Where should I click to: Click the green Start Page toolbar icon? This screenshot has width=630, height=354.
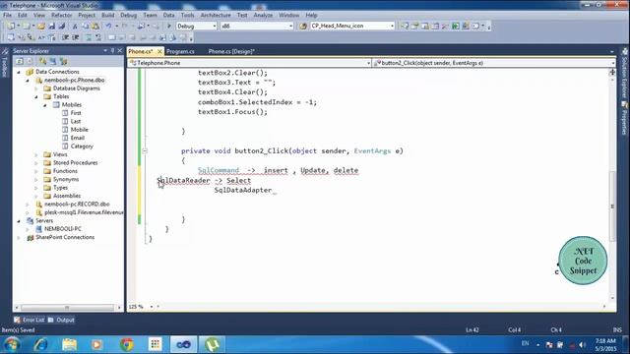coord(455,27)
